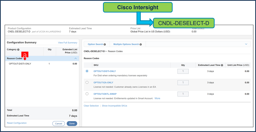The image size is (256, 132).
Task: Click the info icon beside Category
Action: coord(18,50)
